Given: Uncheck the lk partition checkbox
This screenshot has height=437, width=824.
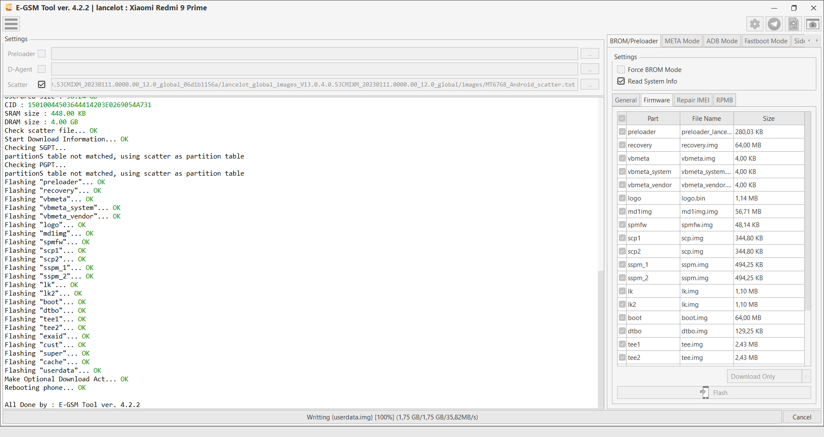Looking at the screenshot, I should 622,291.
